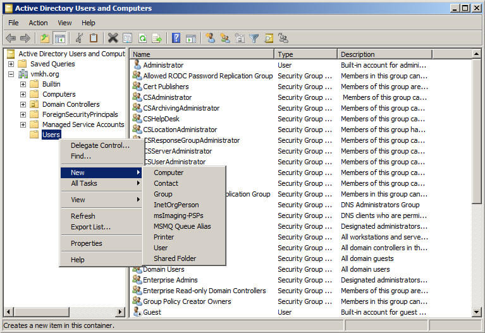Click the Create new group toolbar icon
Screen dimensions: 485x333
point(225,38)
